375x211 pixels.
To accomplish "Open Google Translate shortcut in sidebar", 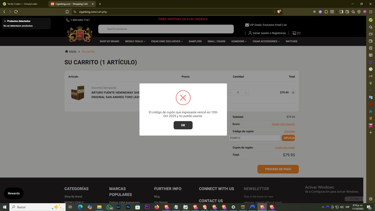I will [371, 97].
